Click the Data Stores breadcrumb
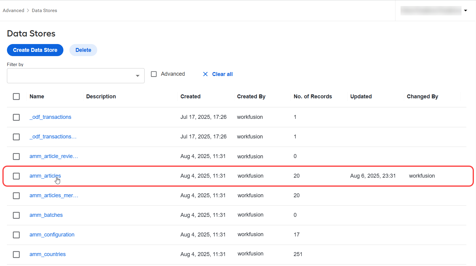 tap(44, 11)
